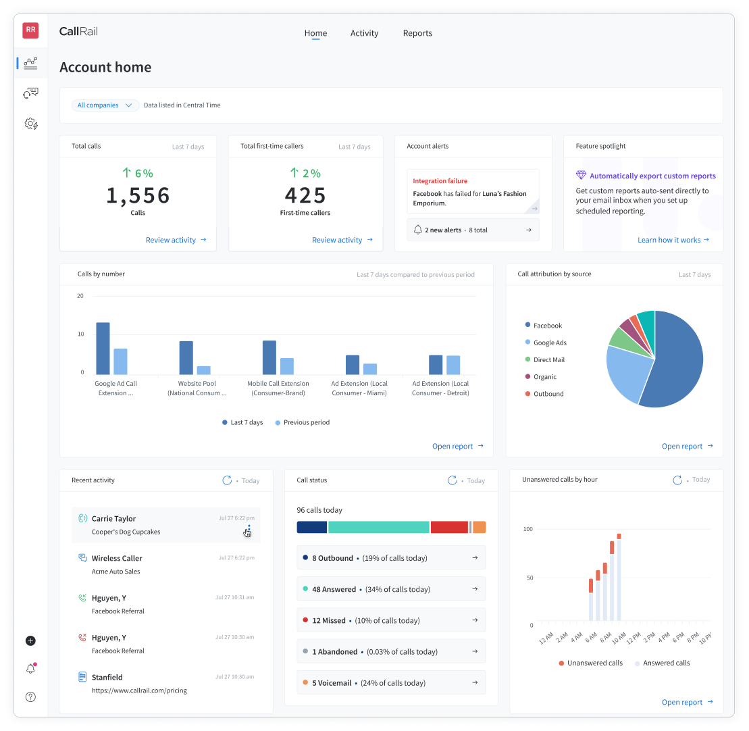This screenshot has height=731, width=749.
Task: Click arrow on Integration failure alert
Action: 534,208
